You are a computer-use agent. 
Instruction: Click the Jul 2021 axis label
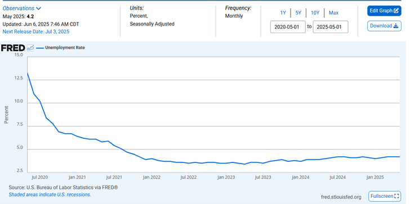tap(114, 178)
